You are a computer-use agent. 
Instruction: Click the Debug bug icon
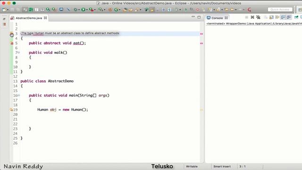click(75, 9)
